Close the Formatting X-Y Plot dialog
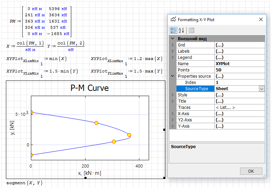 261,20
